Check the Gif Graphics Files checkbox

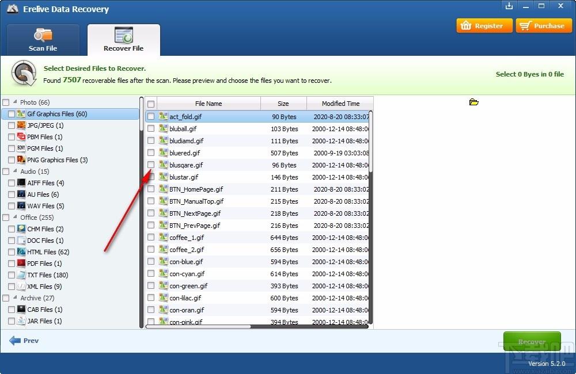click(12, 114)
